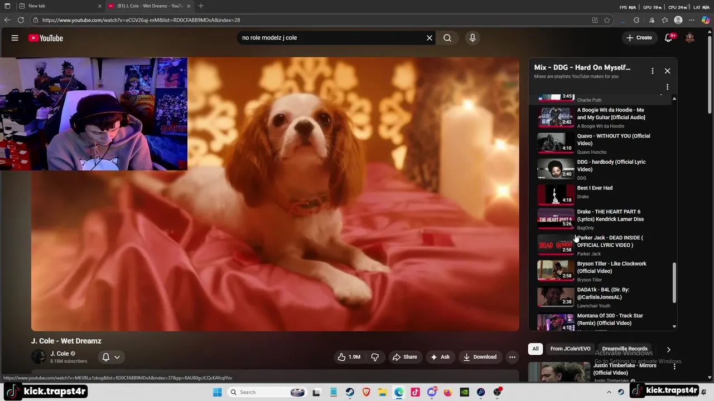Click the Wet Dreamz video player
Viewport: 714px width, 401px height.
tap(275, 194)
